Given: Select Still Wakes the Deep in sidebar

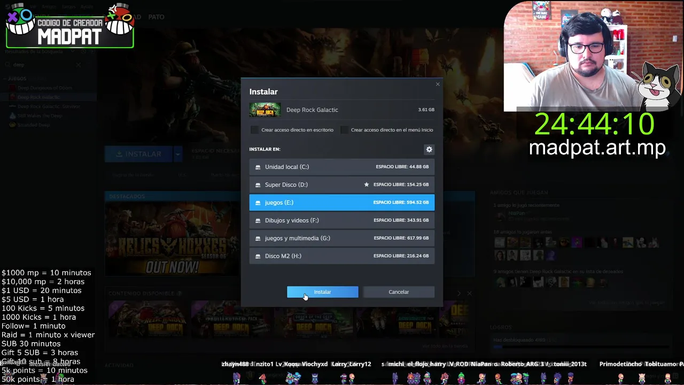Looking at the screenshot, I should tap(40, 115).
